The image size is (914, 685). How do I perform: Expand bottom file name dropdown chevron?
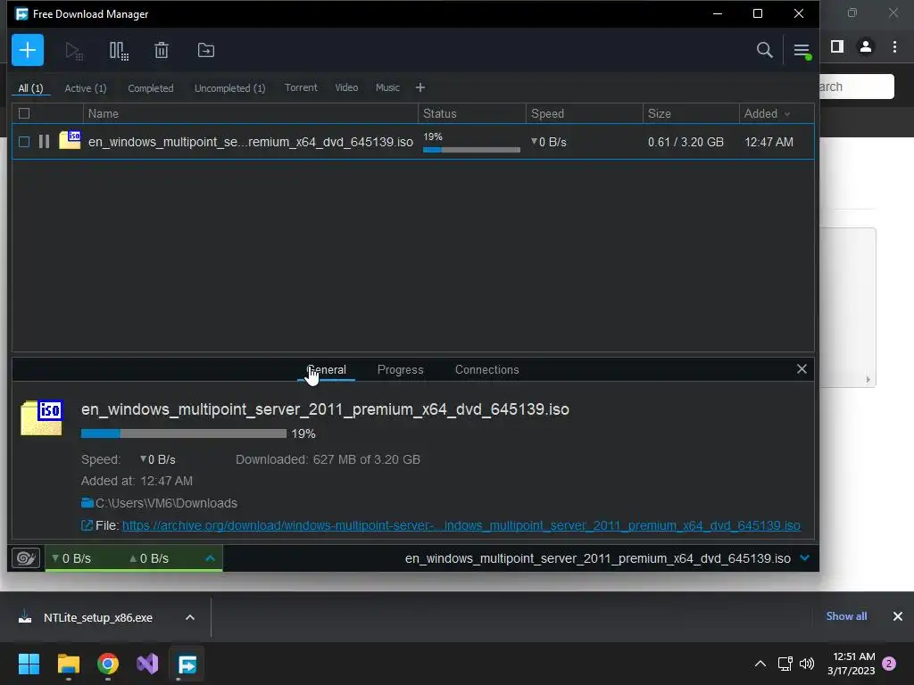805,558
